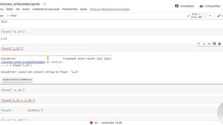
Task: Click the red error status icon
Action: pos(91,123)
